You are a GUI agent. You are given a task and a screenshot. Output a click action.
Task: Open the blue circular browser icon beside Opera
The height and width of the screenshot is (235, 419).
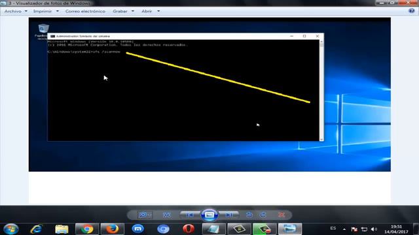[x=163, y=229]
